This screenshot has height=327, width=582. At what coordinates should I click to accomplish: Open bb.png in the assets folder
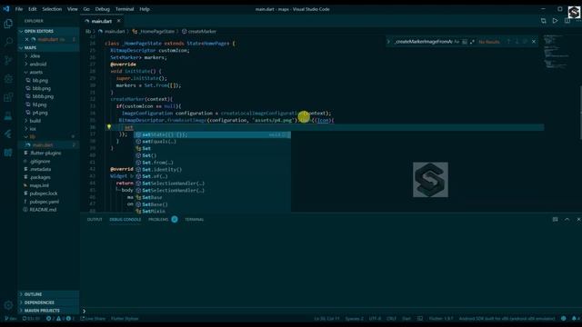pyautogui.click(x=40, y=81)
